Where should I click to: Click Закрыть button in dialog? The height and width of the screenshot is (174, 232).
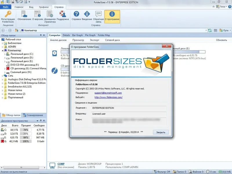click(161, 132)
